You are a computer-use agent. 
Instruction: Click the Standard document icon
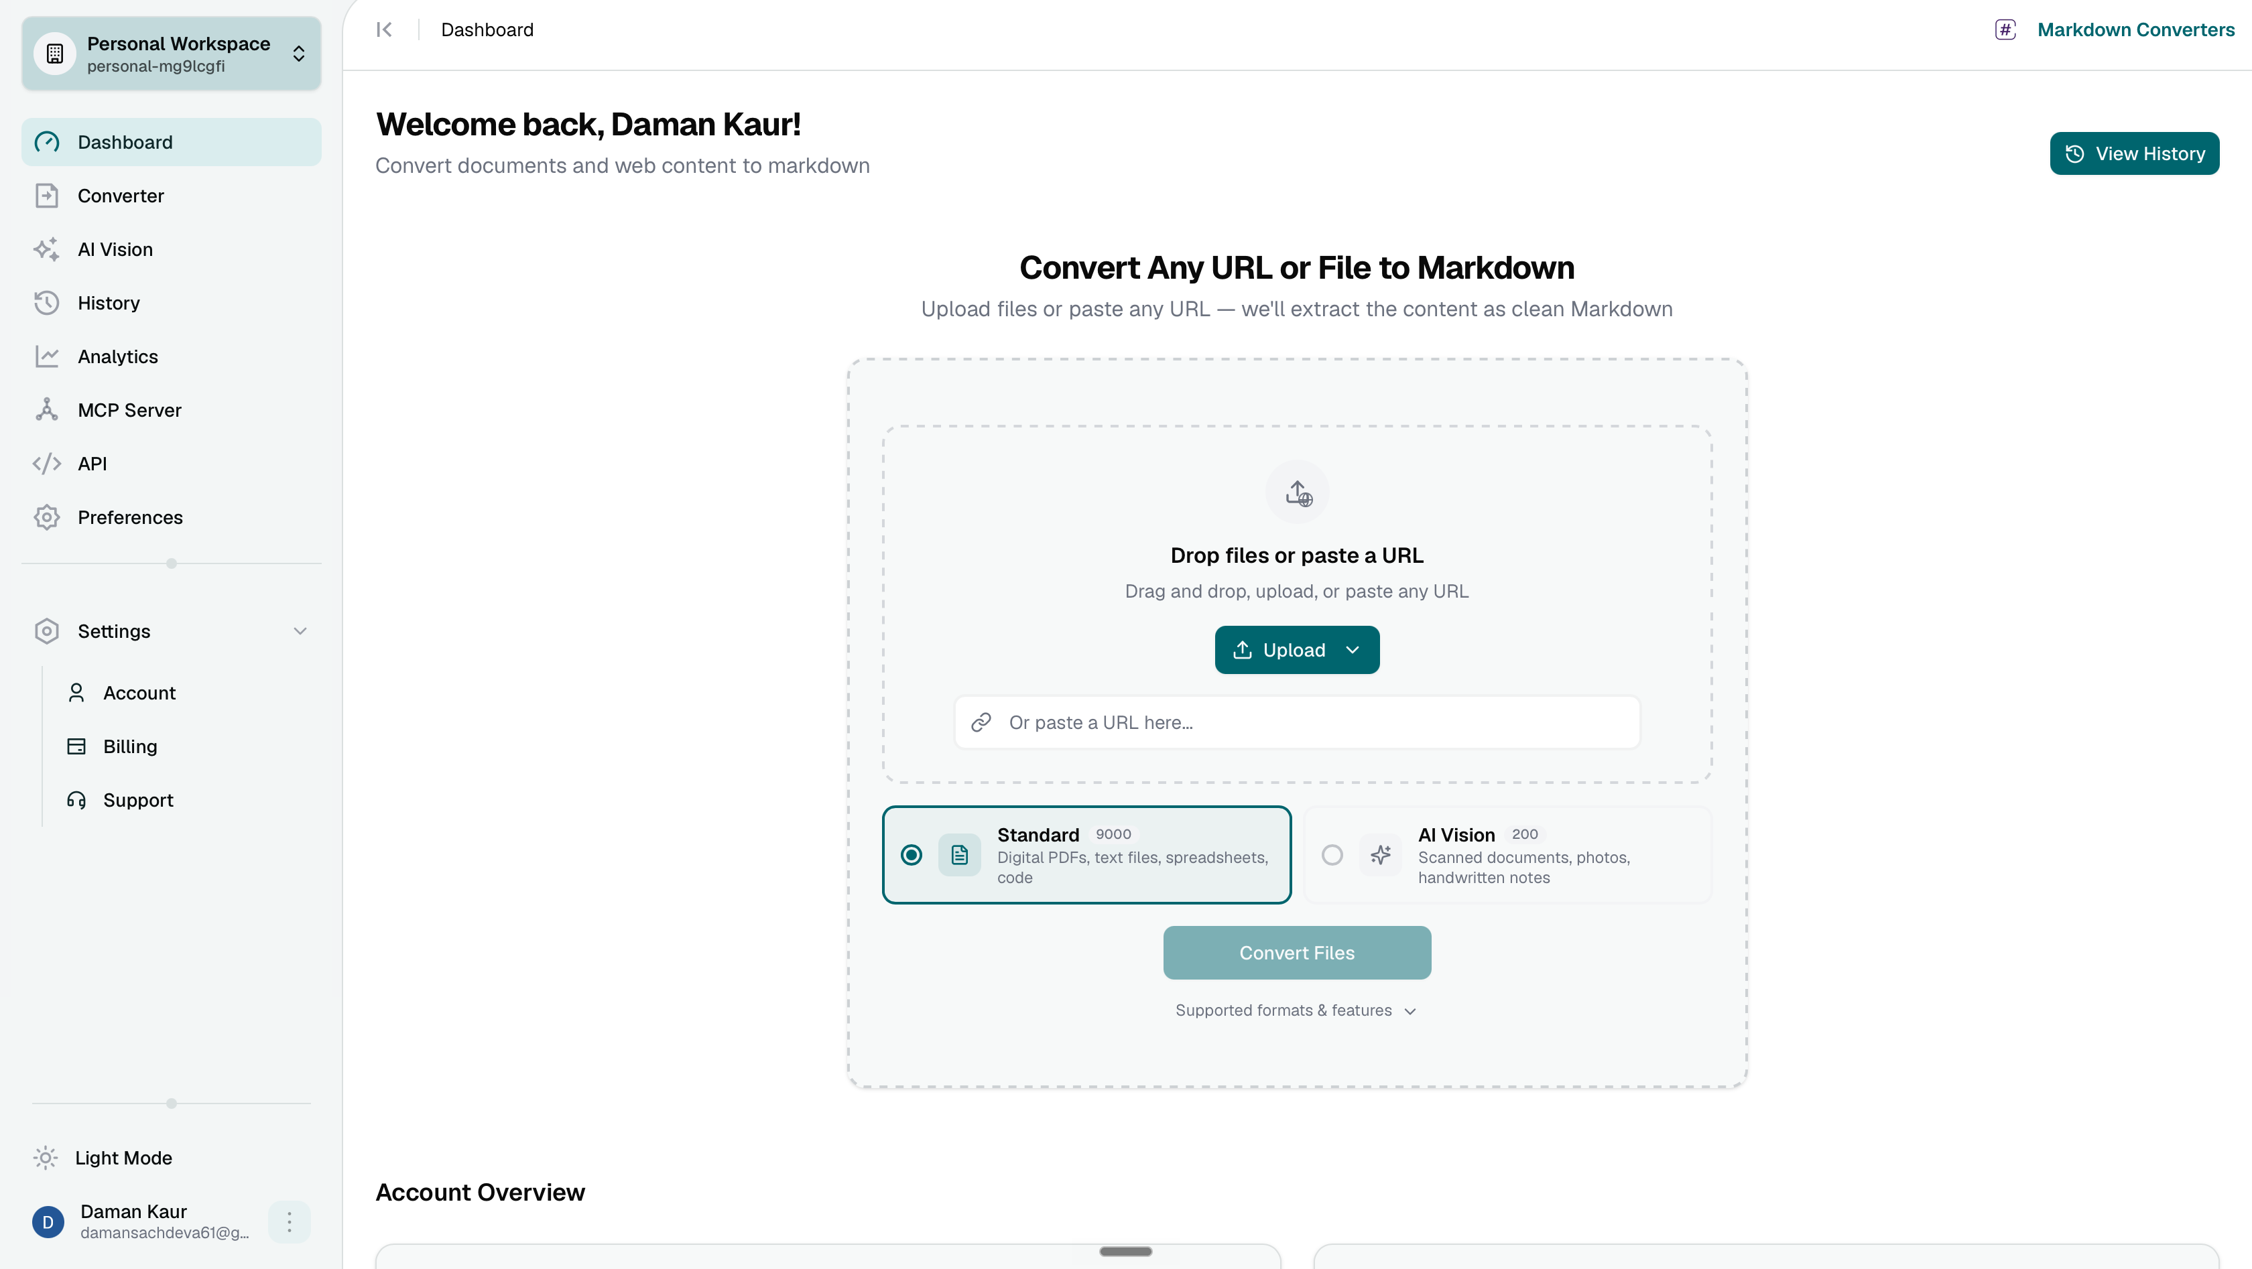coord(959,855)
